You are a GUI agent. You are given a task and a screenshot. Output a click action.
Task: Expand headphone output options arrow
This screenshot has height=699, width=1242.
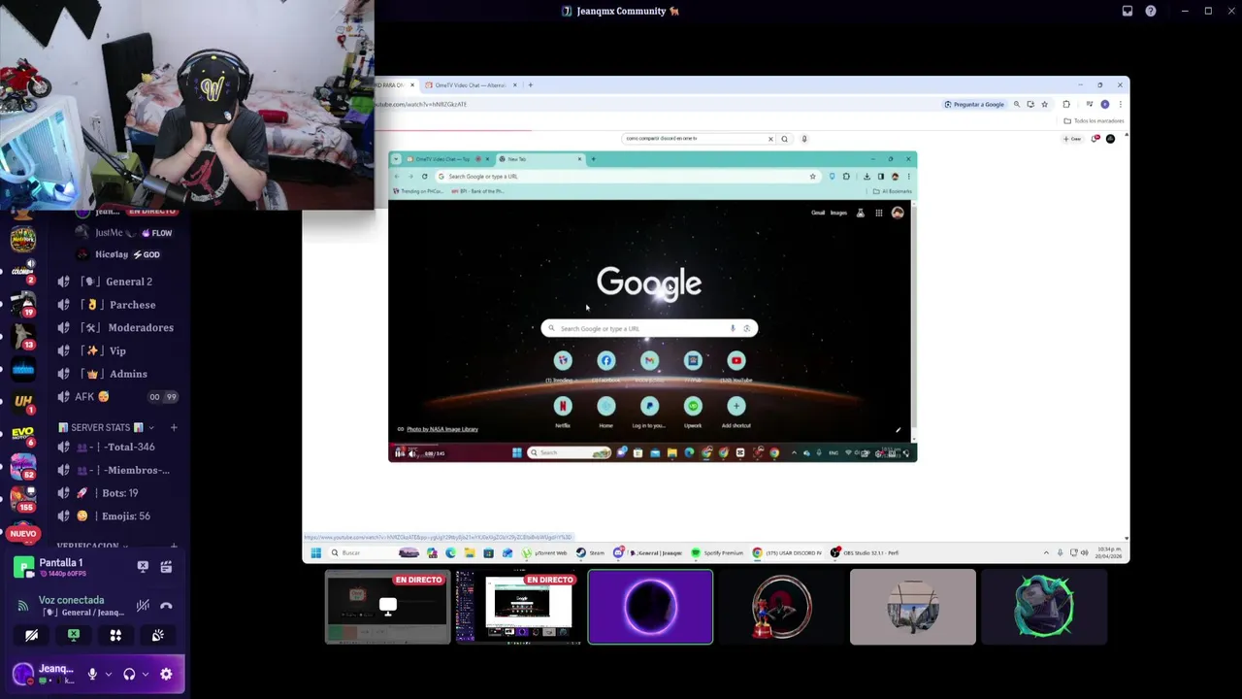(146, 674)
